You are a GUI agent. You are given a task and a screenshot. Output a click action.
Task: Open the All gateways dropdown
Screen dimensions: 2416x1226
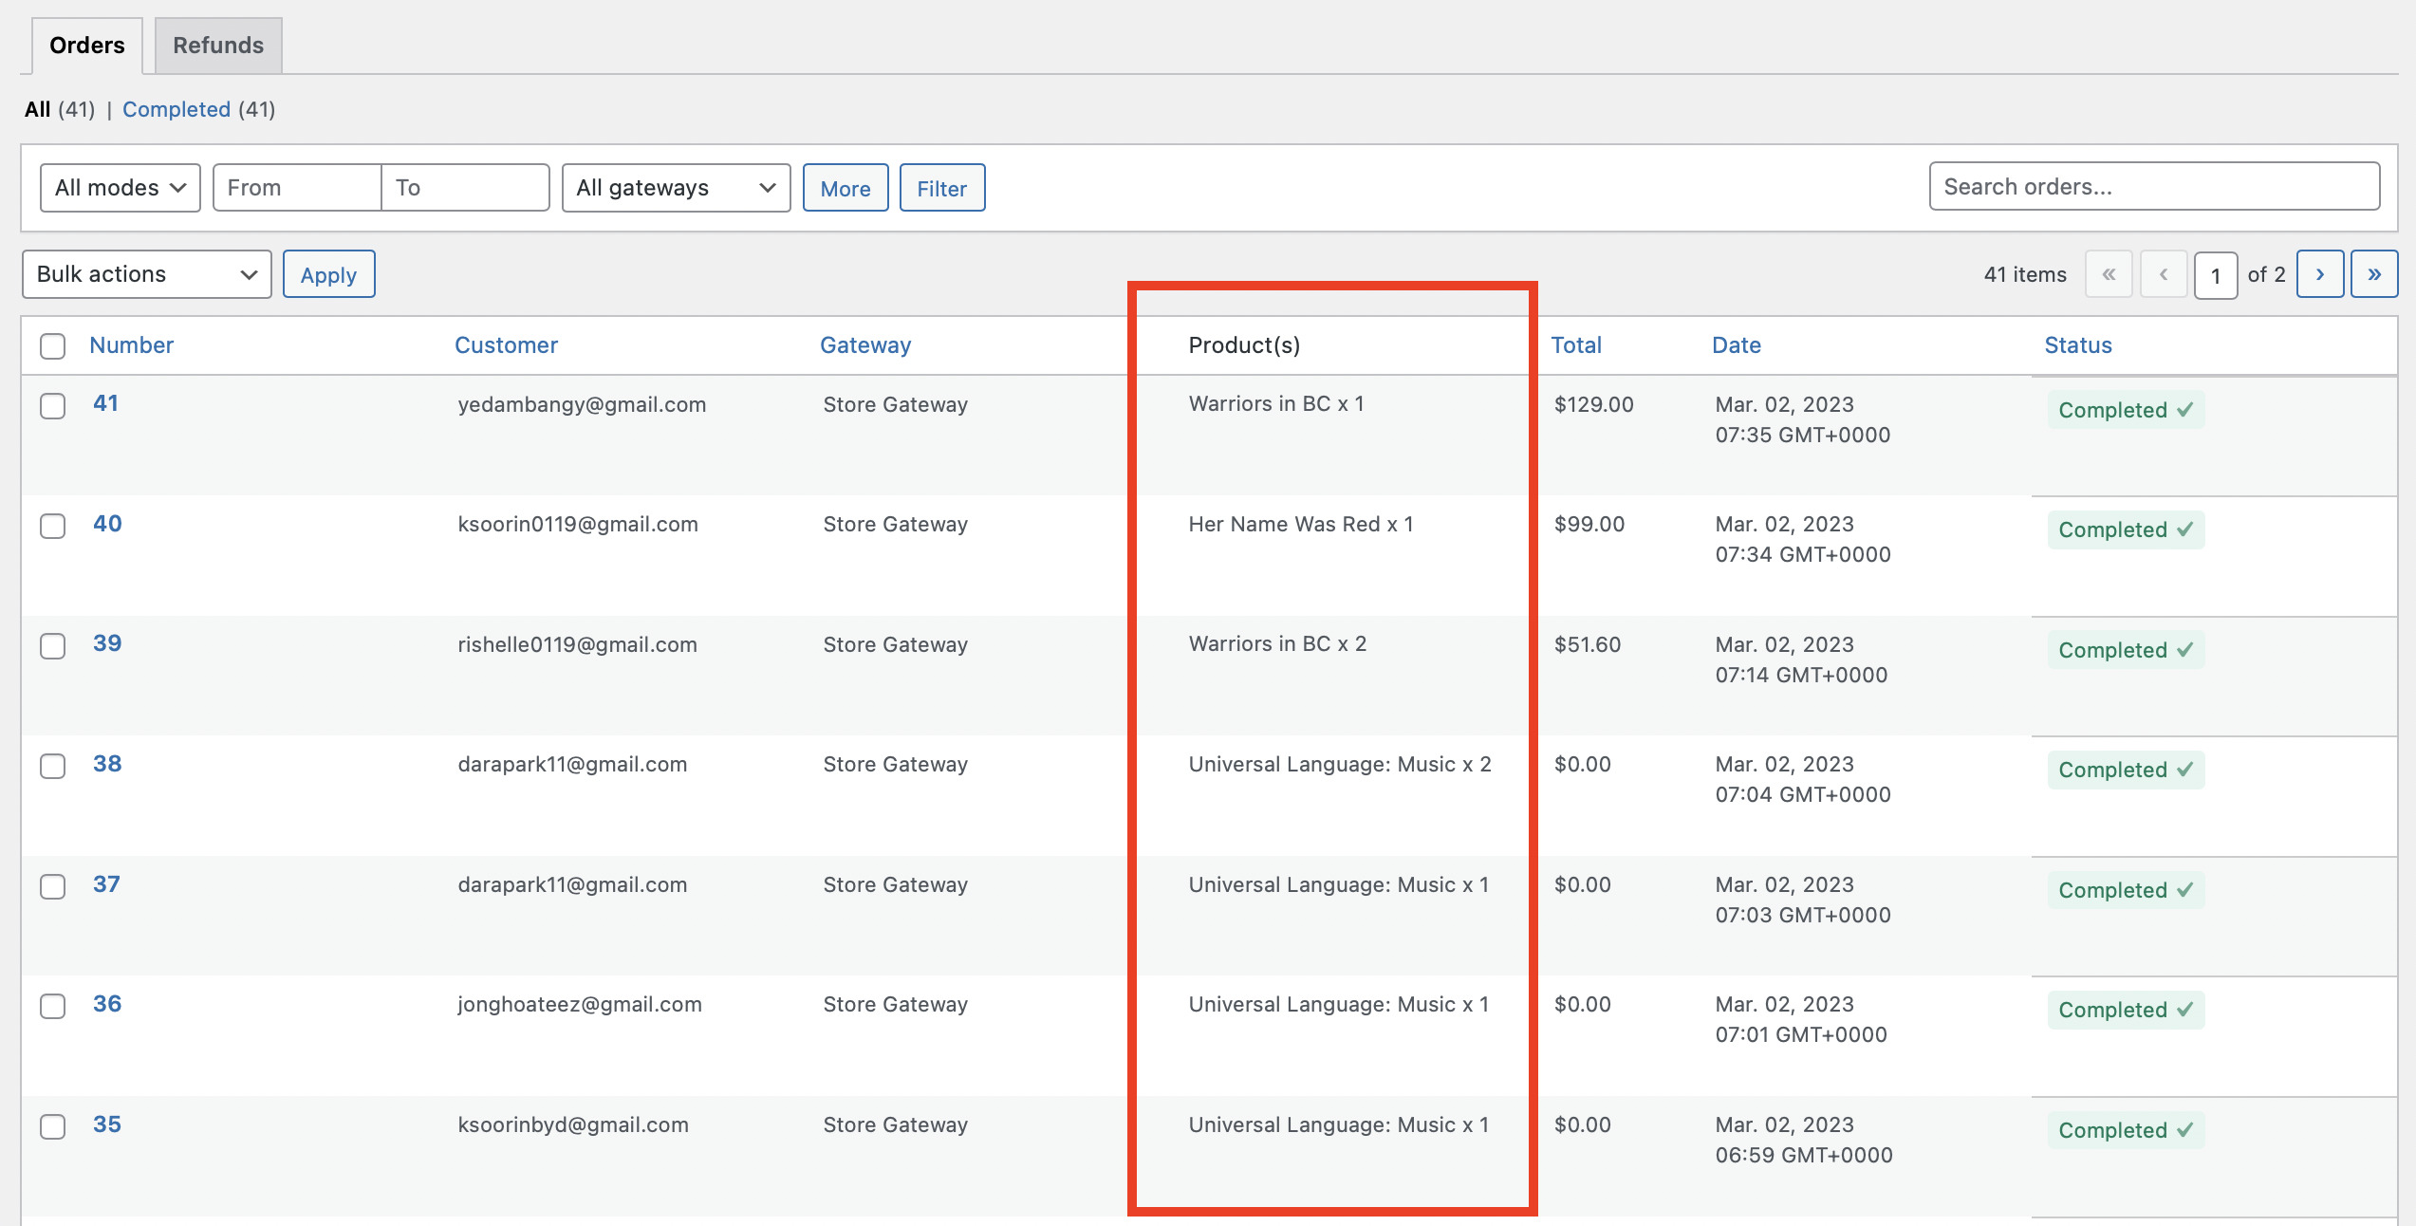676,188
